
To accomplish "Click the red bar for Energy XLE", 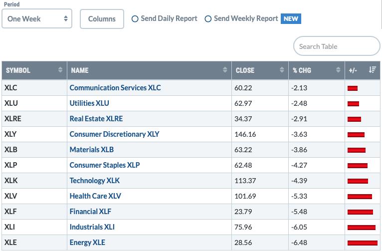I will pyautogui.click(x=363, y=243).
